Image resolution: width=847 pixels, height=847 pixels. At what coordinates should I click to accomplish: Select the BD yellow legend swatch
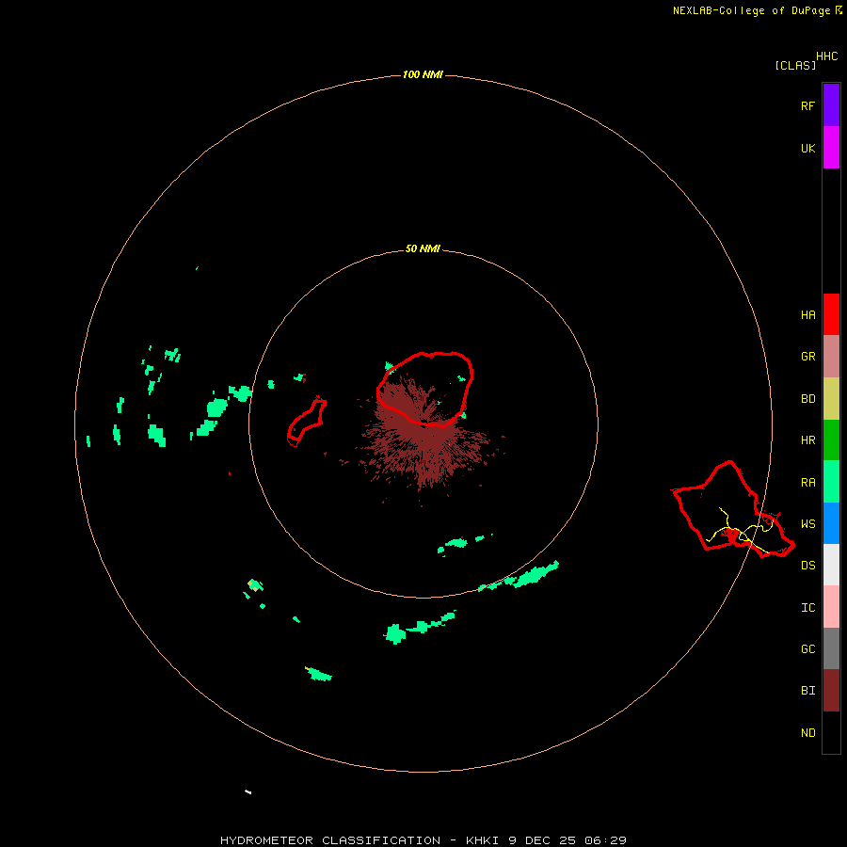tap(831, 399)
